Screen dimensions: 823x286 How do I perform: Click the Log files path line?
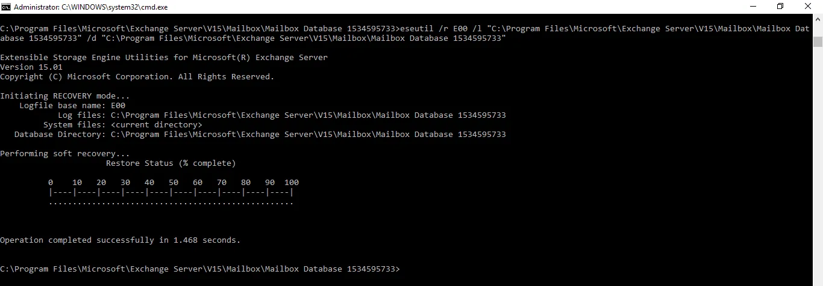point(282,115)
